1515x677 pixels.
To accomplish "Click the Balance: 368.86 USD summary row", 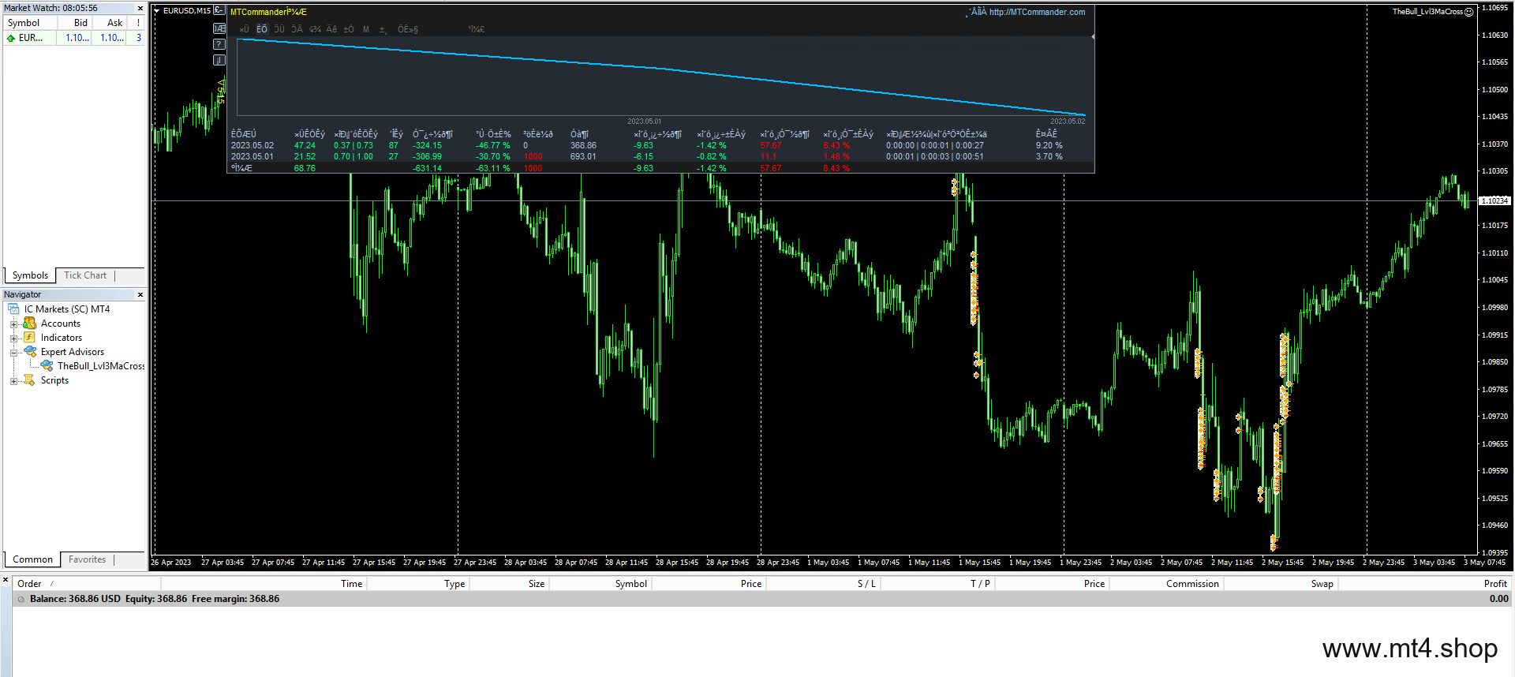I will click(761, 599).
